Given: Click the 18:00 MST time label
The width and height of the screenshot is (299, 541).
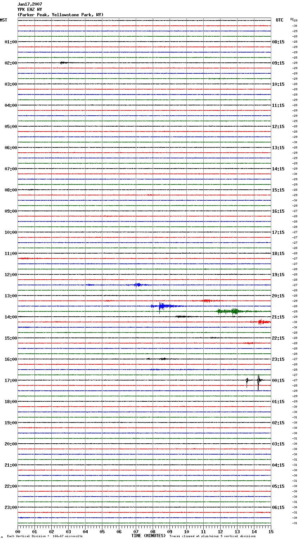Looking at the screenshot, I should click(x=11, y=402).
